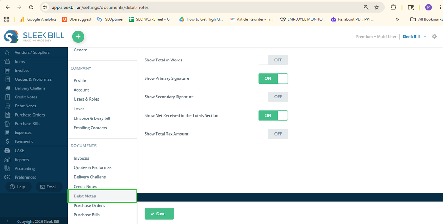Image resolution: width=443 pixels, height=224 pixels.
Task: Open the SEO WorkSheet bookmark
Action: click(151, 19)
